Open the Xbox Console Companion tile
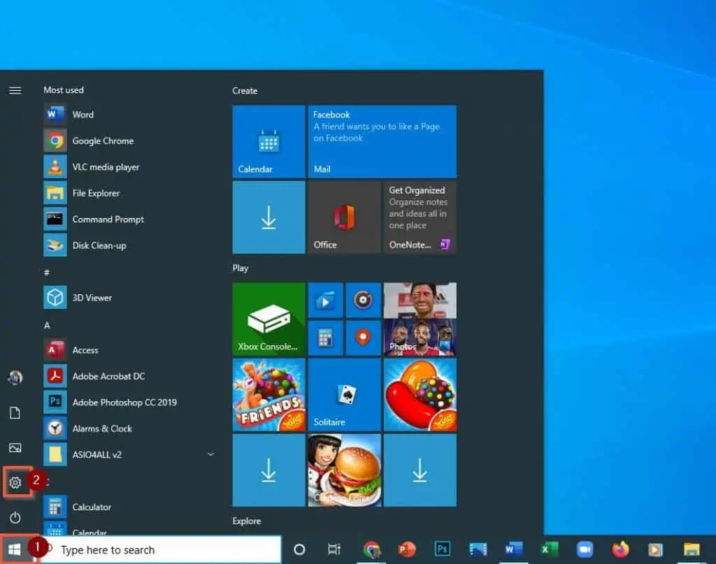Viewport: 716px width, 564px height. [268, 319]
